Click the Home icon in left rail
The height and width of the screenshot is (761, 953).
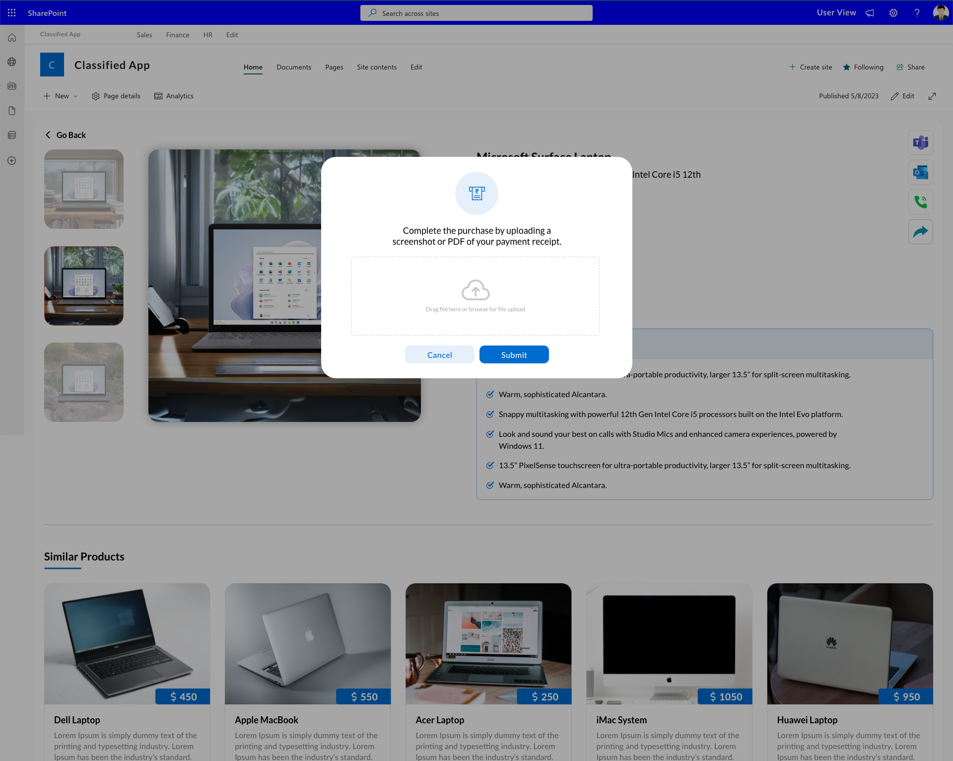tap(12, 38)
